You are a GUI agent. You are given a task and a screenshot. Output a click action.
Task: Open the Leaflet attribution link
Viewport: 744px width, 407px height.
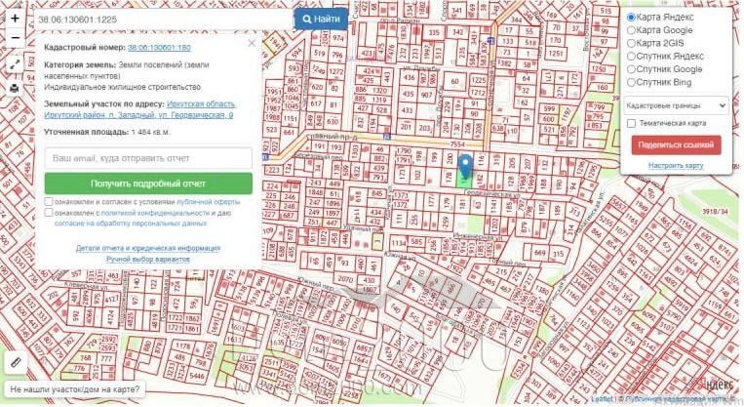pos(602,399)
